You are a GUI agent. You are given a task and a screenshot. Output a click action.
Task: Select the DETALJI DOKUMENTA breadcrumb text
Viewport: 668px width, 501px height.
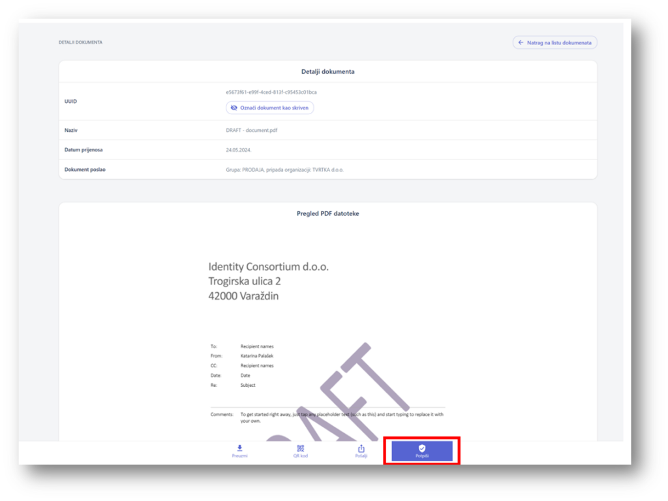tap(80, 42)
